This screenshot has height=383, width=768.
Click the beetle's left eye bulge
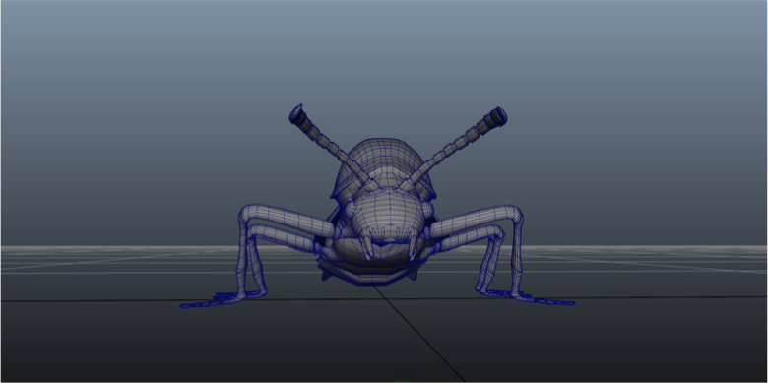pyautogui.click(x=350, y=211)
